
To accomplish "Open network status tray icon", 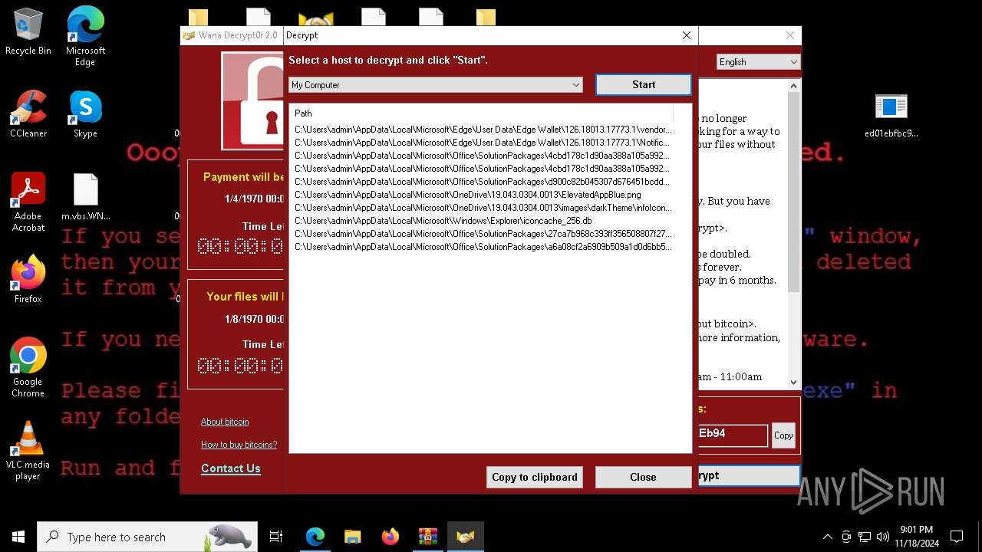I will tap(865, 537).
